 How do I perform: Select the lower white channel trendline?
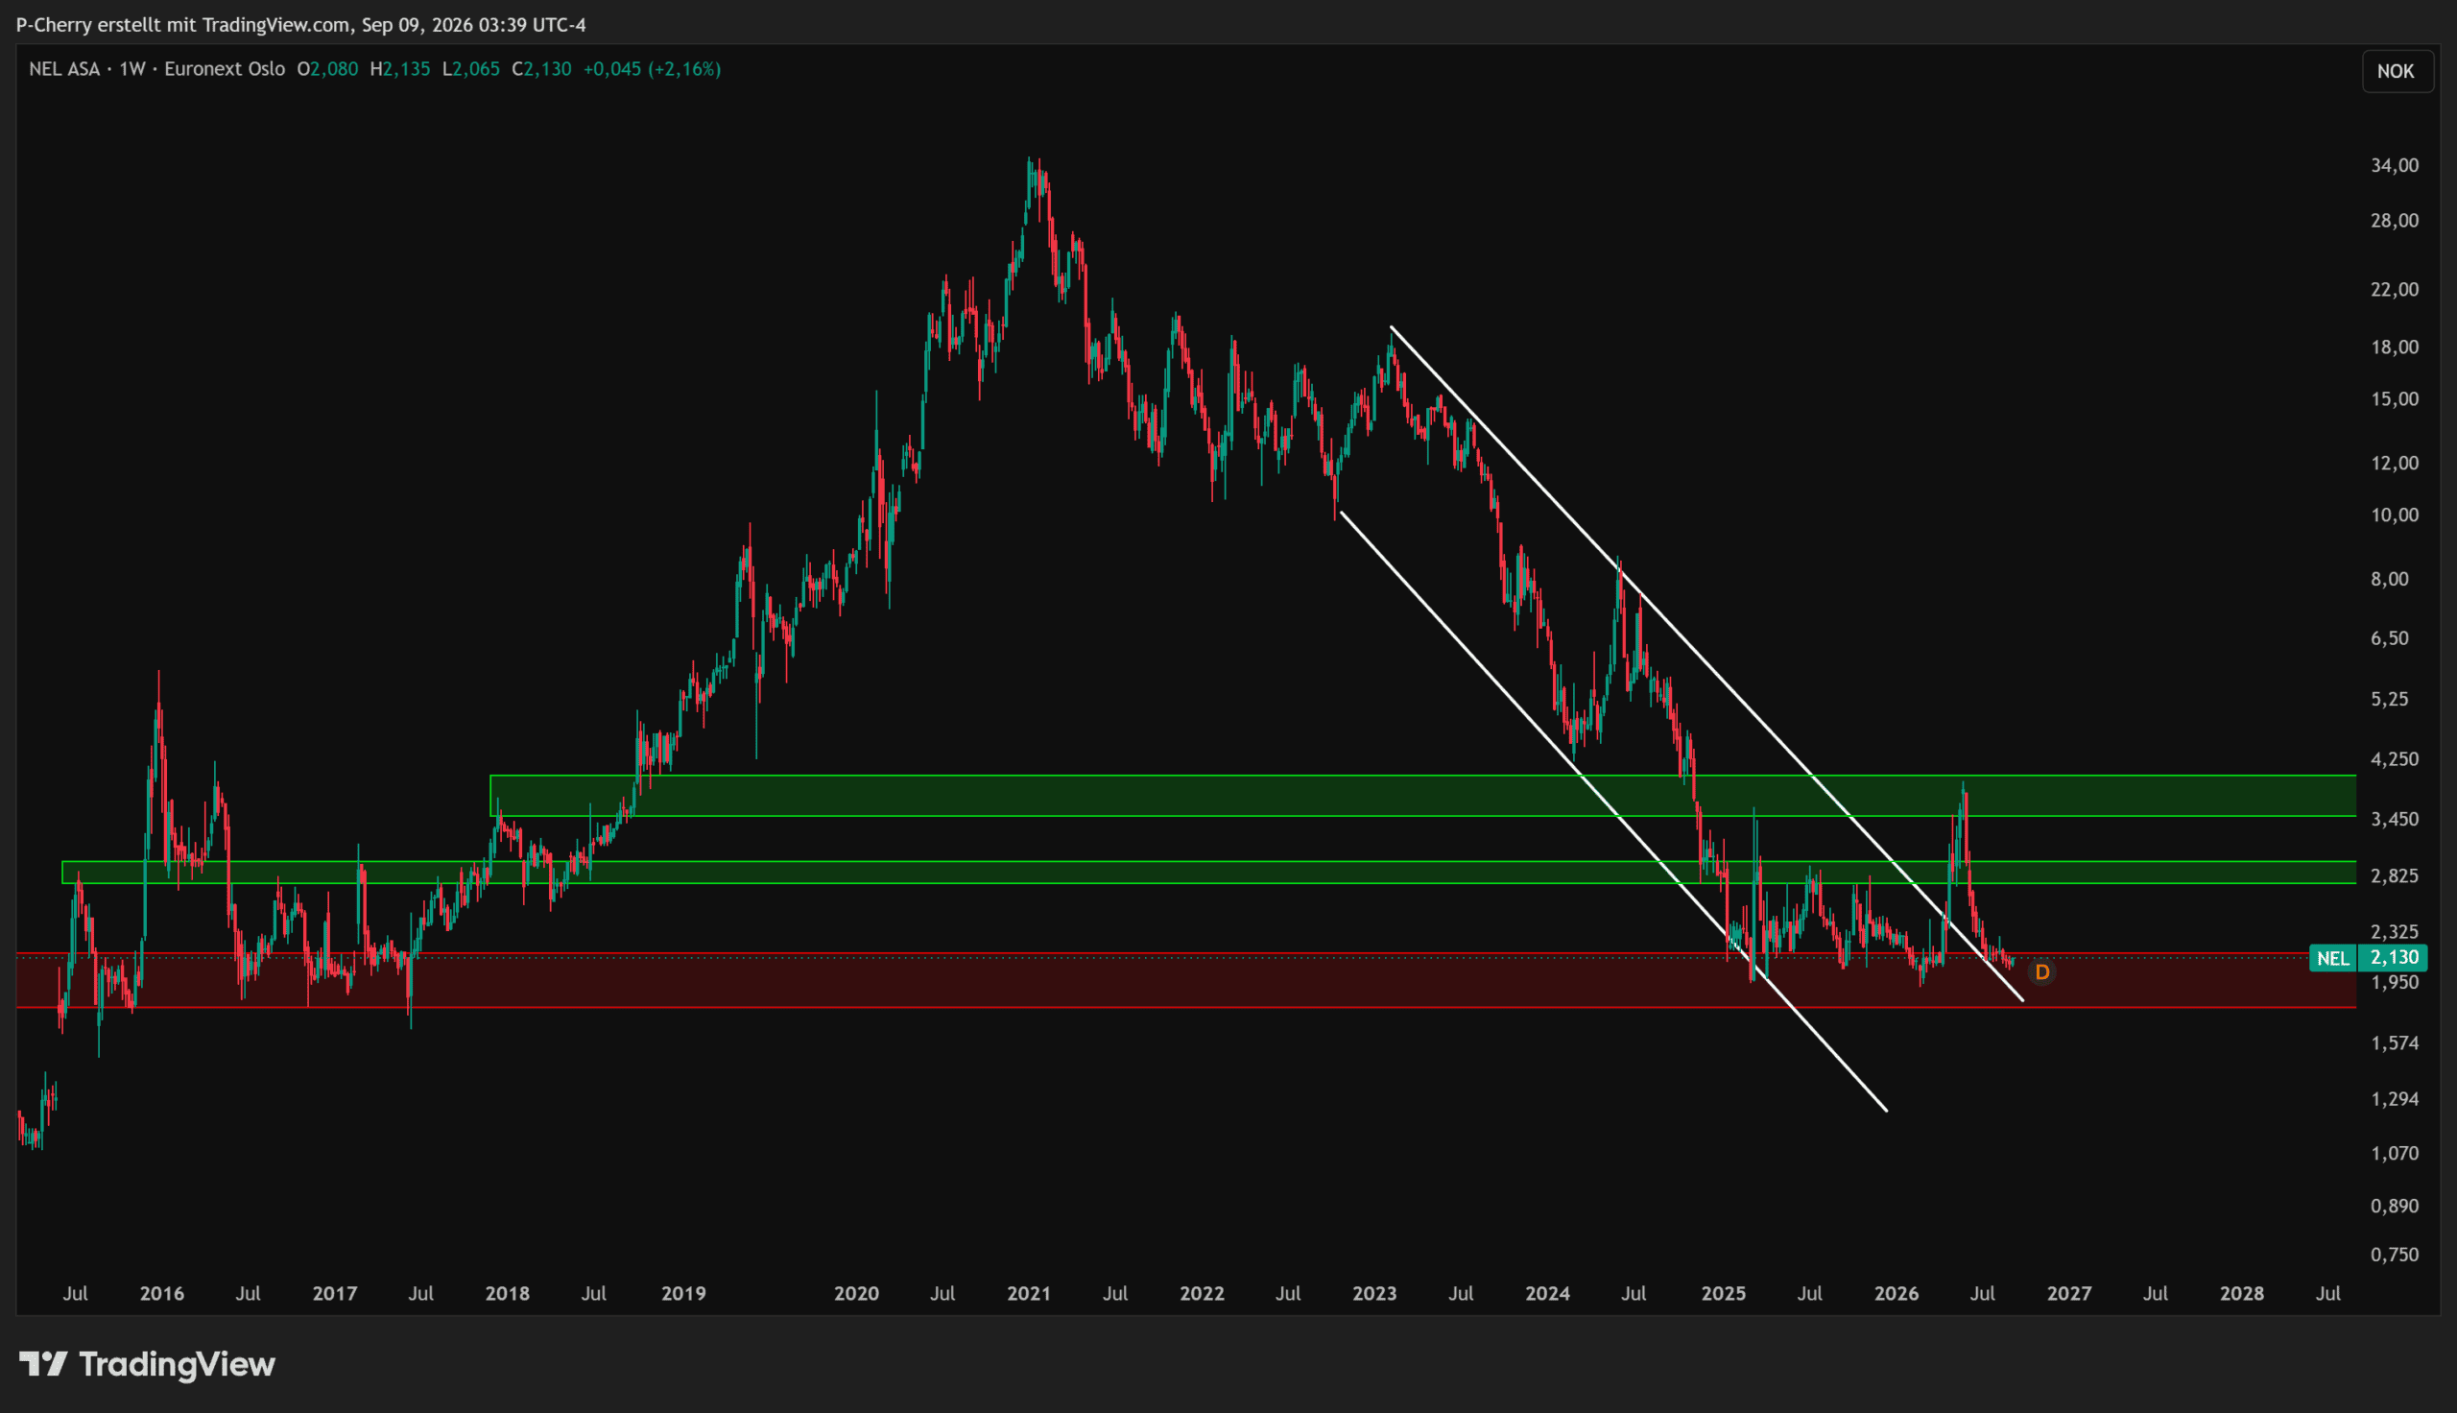(1613, 811)
